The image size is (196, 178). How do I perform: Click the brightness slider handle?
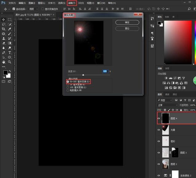83,75
